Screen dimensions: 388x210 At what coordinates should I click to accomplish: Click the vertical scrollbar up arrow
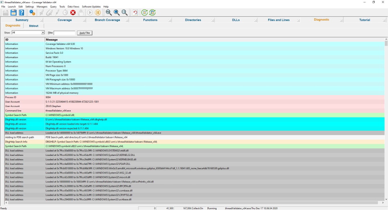pyautogui.click(x=386, y=39)
